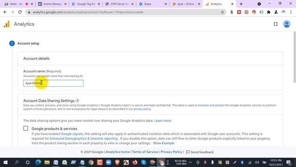Viewport: 296px width, 167px height.
Task: Open Analytics home footer link
Action: [x=117, y=152]
